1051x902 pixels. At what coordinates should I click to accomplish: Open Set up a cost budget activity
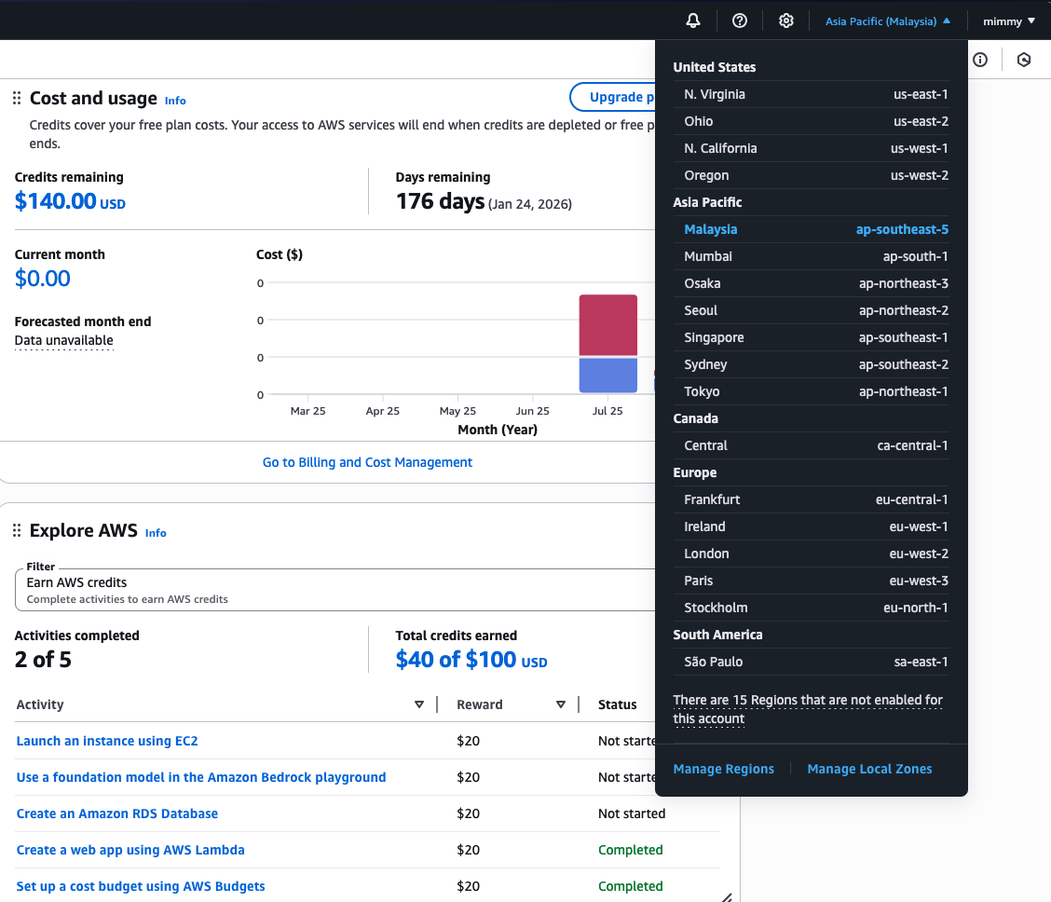(141, 886)
